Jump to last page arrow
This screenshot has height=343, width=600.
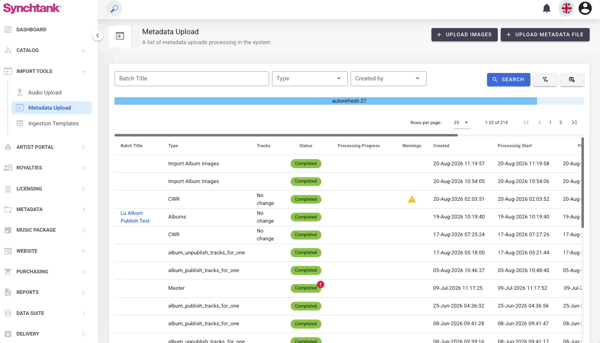[574, 122]
